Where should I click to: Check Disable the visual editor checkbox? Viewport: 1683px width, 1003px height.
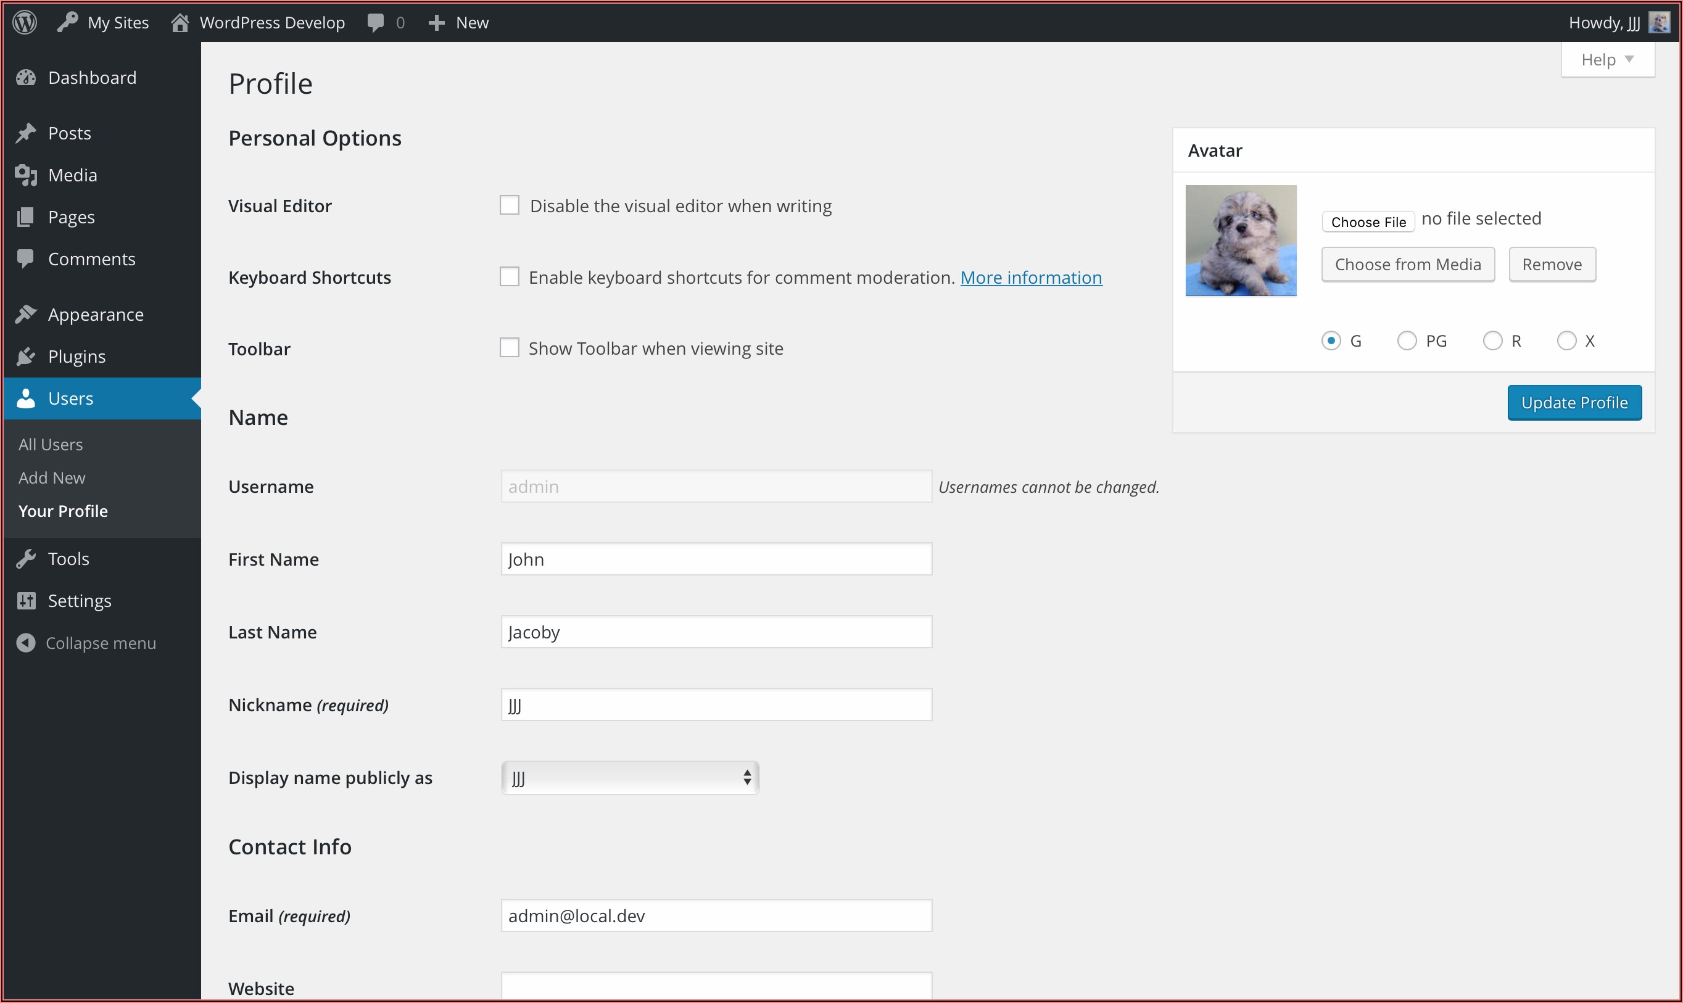point(510,205)
